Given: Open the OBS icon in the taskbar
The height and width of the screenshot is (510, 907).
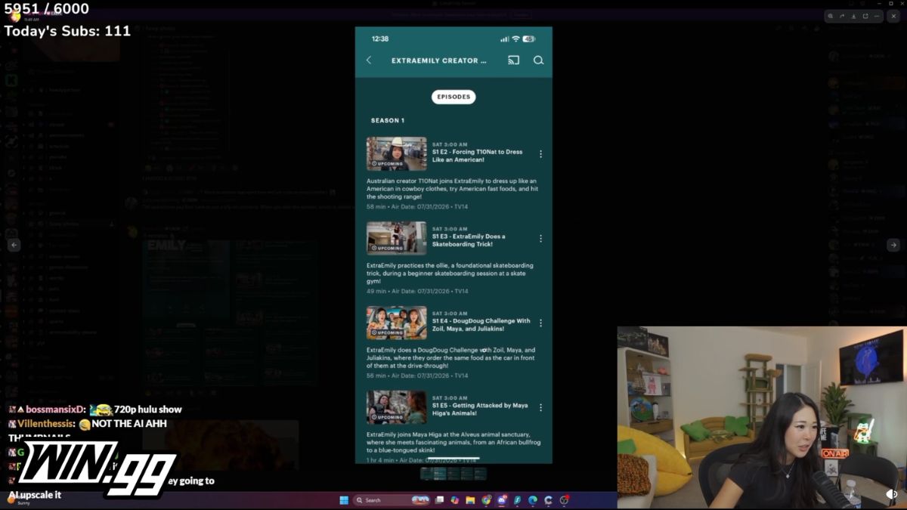Looking at the screenshot, I should 563,500.
